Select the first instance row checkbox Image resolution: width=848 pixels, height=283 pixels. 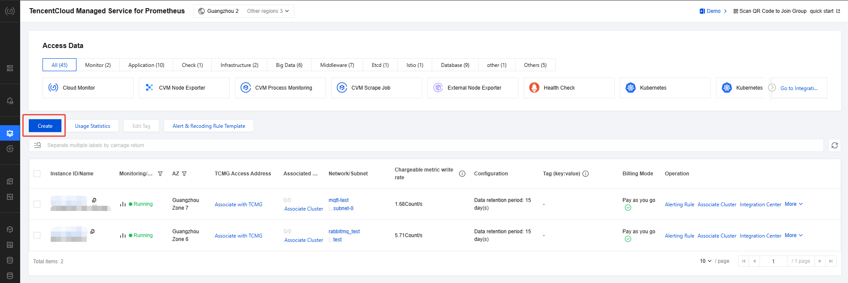pyautogui.click(x=37, y=204)
